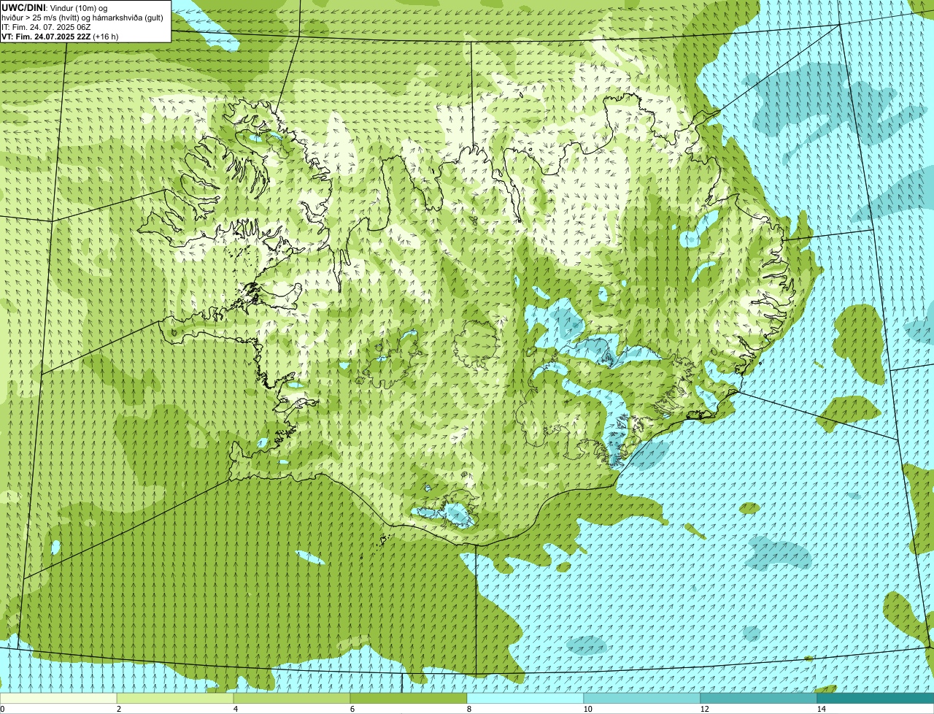Click the scale label "6"
Viewport: 934px width, 714px height.
point(352,709)
